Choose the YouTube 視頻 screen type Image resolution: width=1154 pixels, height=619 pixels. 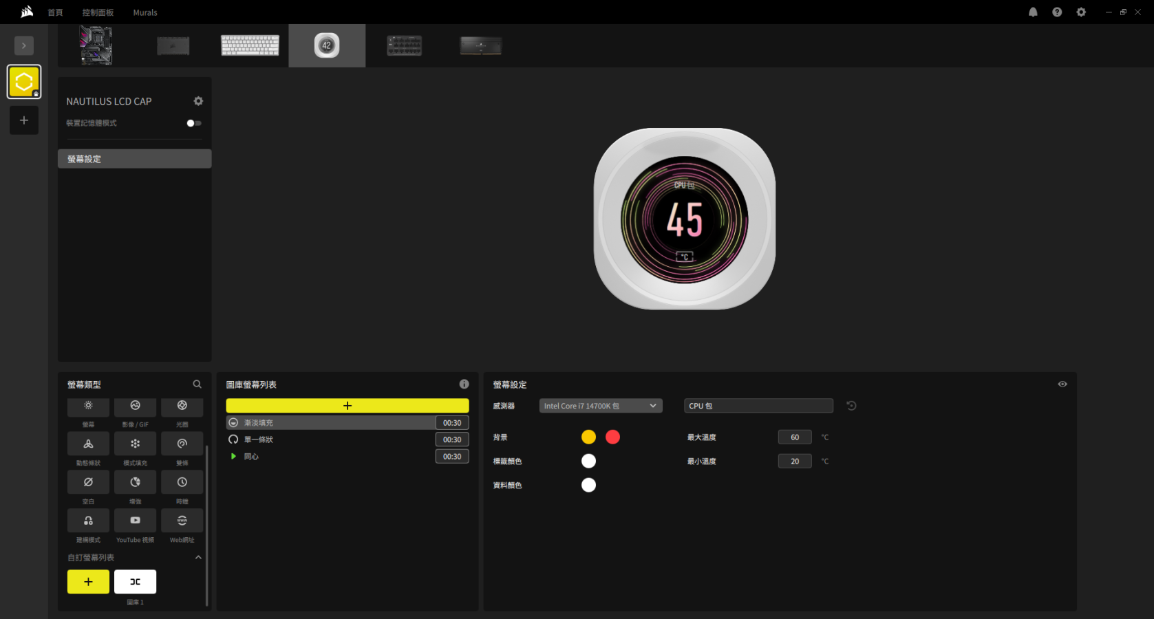[135, 521]
